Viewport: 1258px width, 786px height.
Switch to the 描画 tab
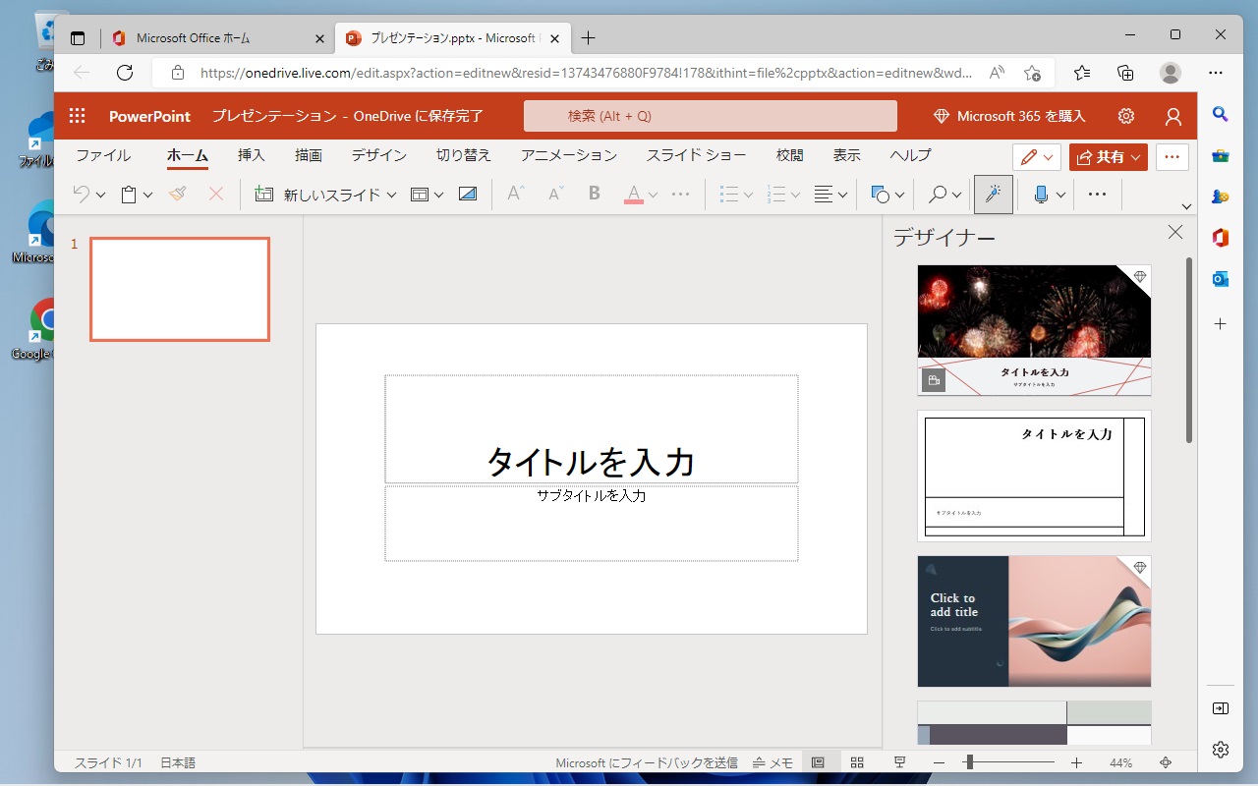309,155
